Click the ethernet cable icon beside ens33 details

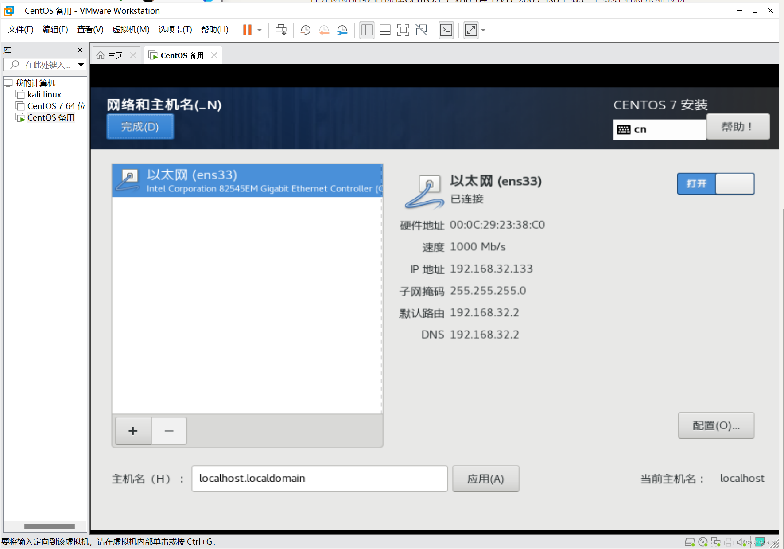pos(424,191)
